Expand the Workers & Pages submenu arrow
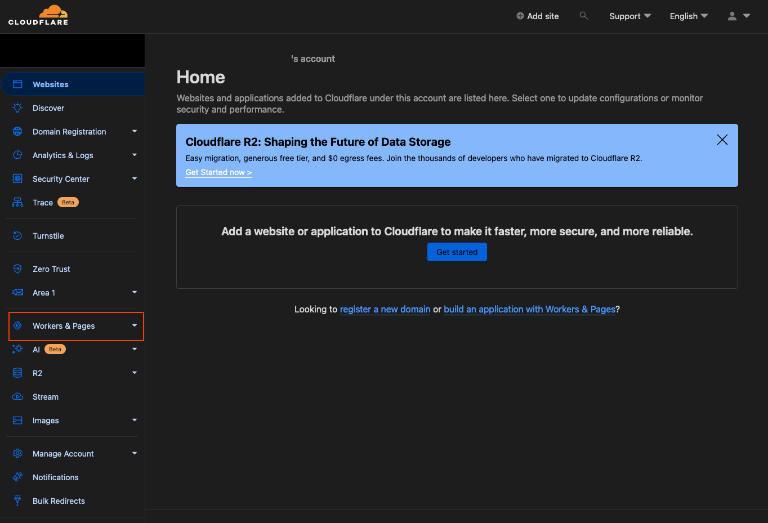Screen dimensions: 768x523 tap(135, 326)
